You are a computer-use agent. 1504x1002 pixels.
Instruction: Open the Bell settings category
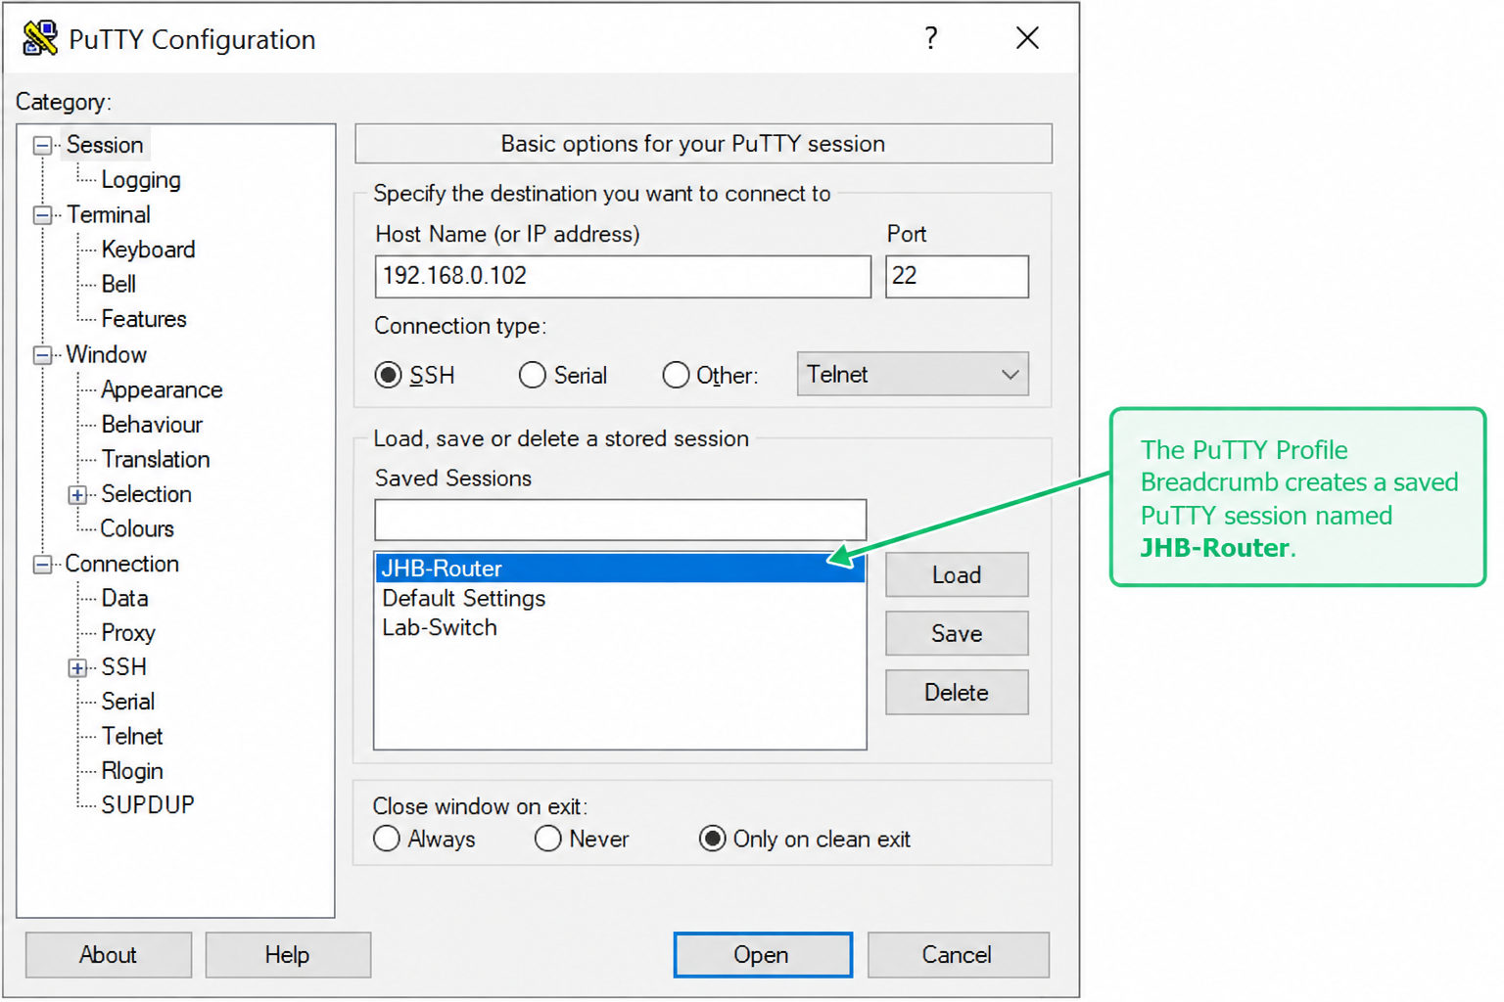pyautogui.click(x=118, y=284)
